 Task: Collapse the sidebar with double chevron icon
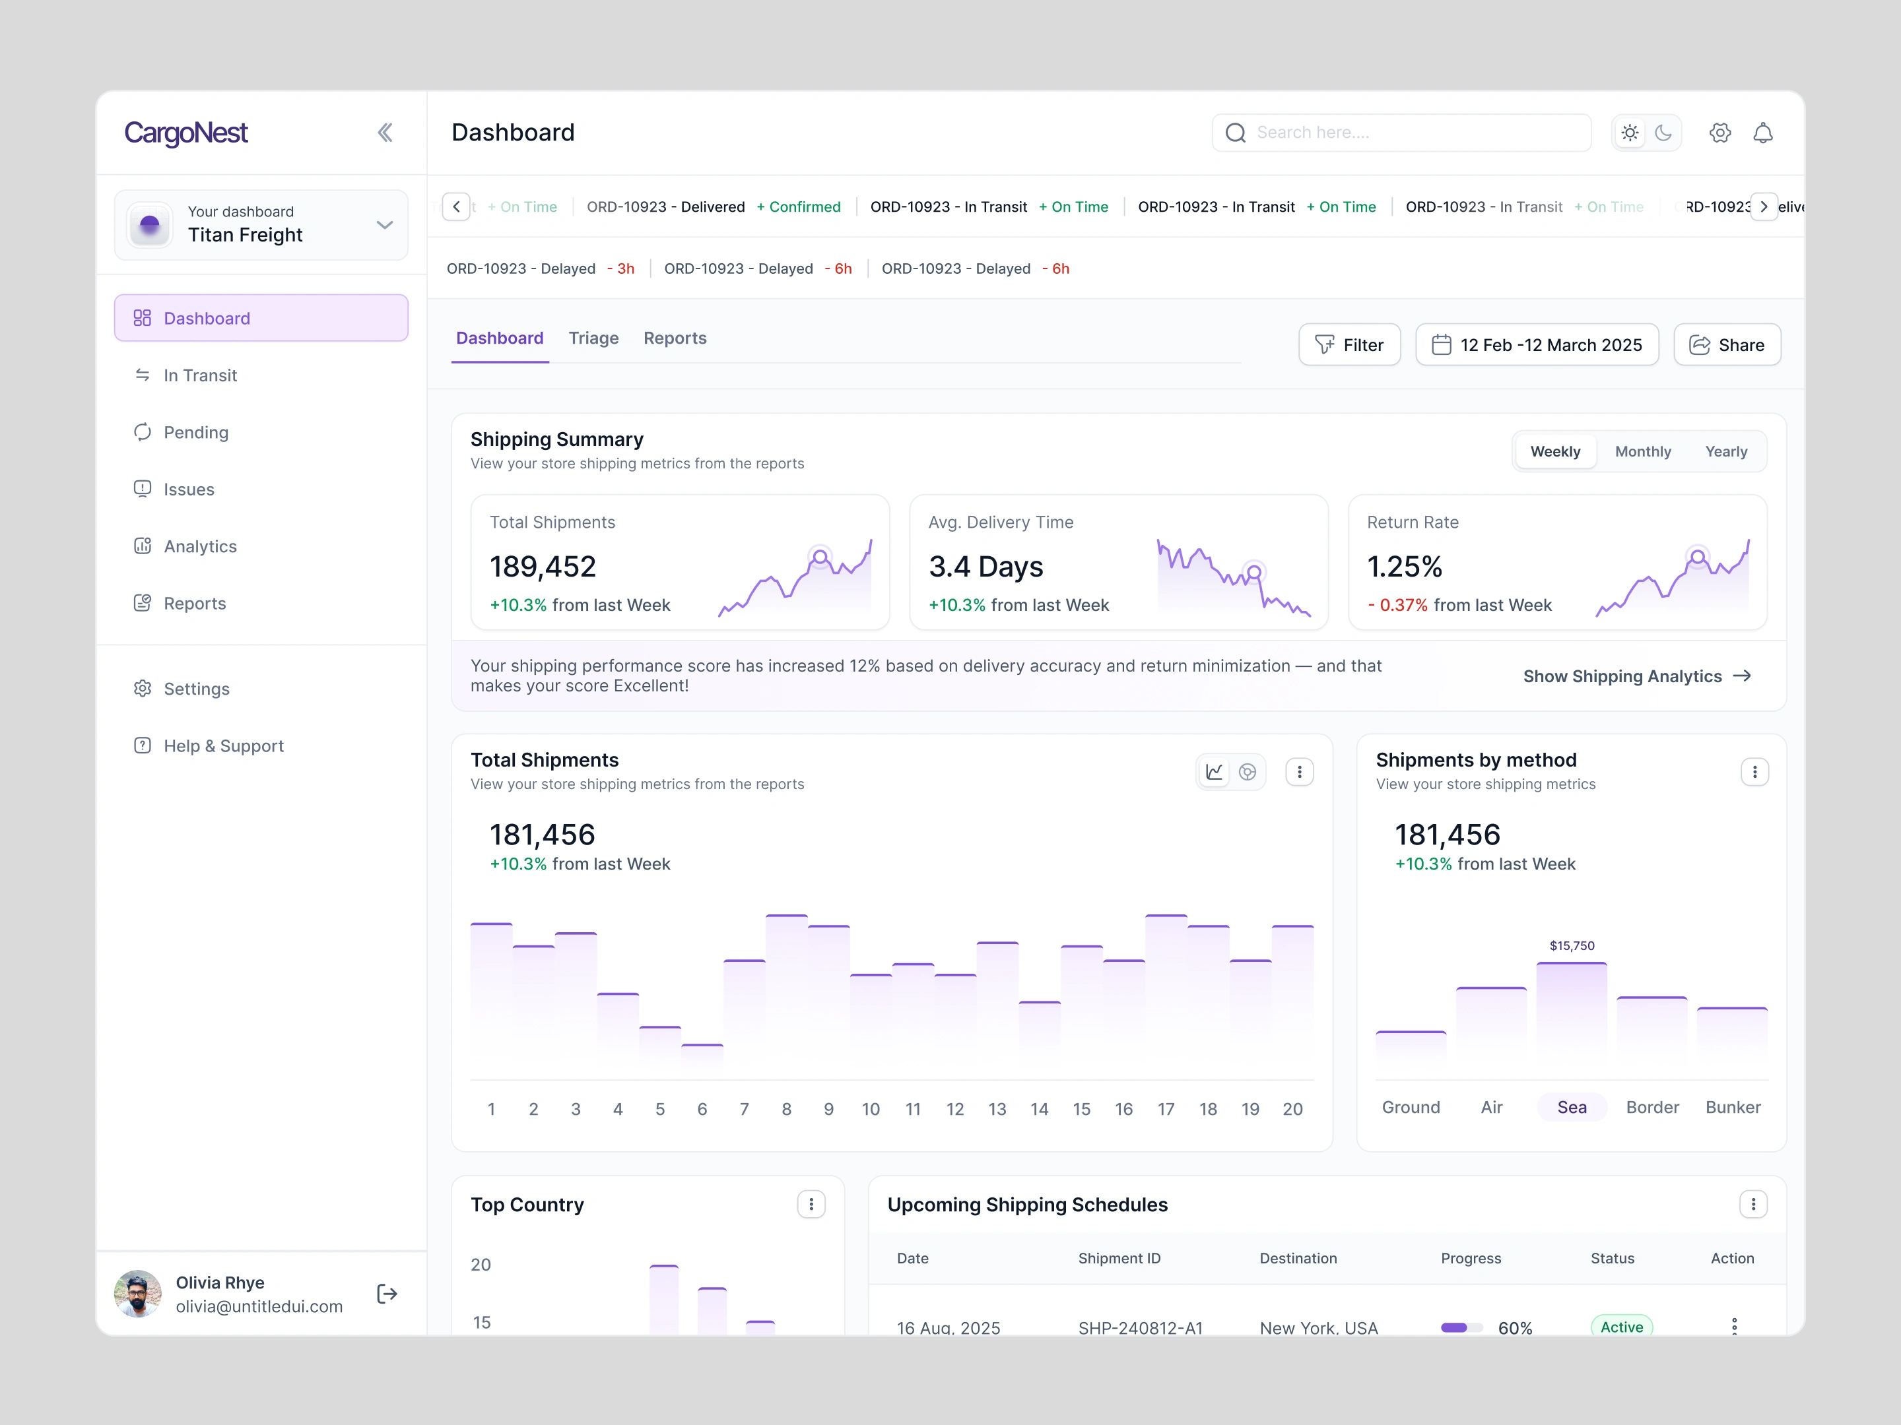[x=385, y=133]
